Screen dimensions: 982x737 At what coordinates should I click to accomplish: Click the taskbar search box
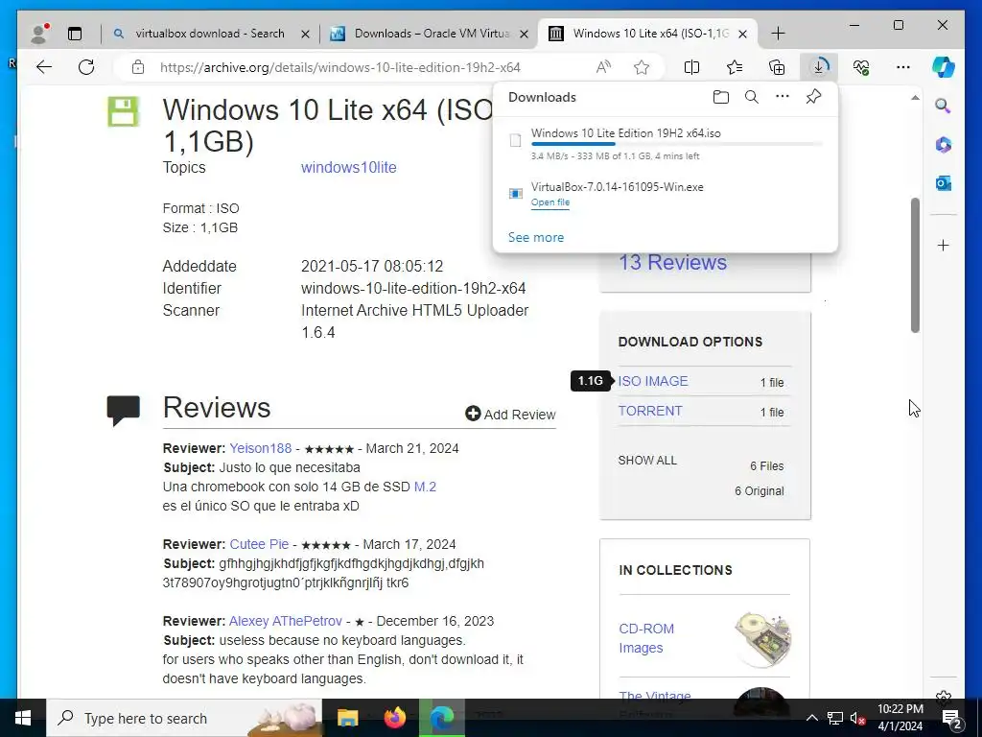tap(184, 718)
